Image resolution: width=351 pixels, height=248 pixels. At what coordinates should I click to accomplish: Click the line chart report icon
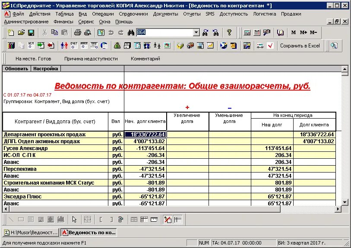(x=210, y=46)
